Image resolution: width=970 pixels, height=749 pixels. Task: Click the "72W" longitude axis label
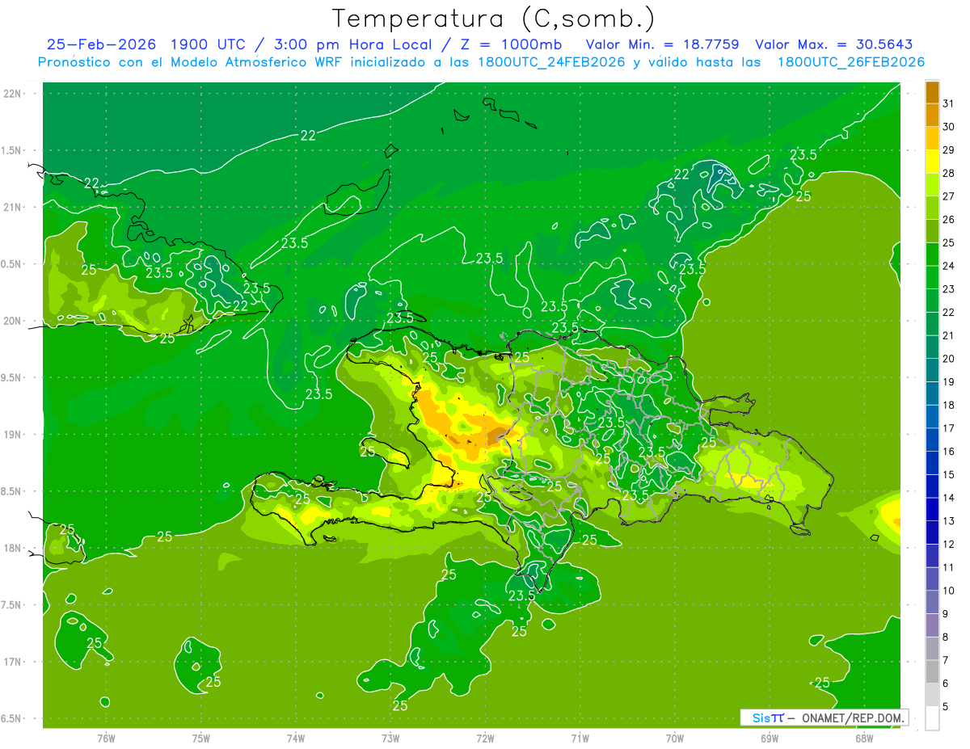[485, 738]
